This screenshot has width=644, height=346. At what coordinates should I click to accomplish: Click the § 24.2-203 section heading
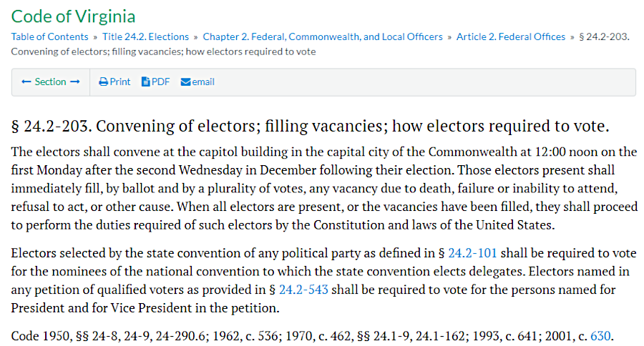point(310,127)
